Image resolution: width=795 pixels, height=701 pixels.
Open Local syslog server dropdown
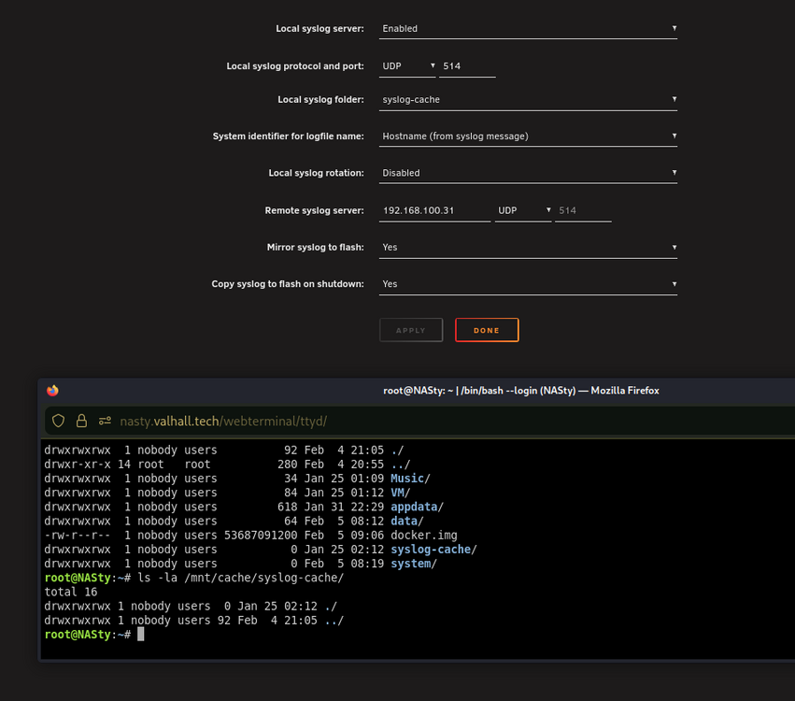(528, 28)
